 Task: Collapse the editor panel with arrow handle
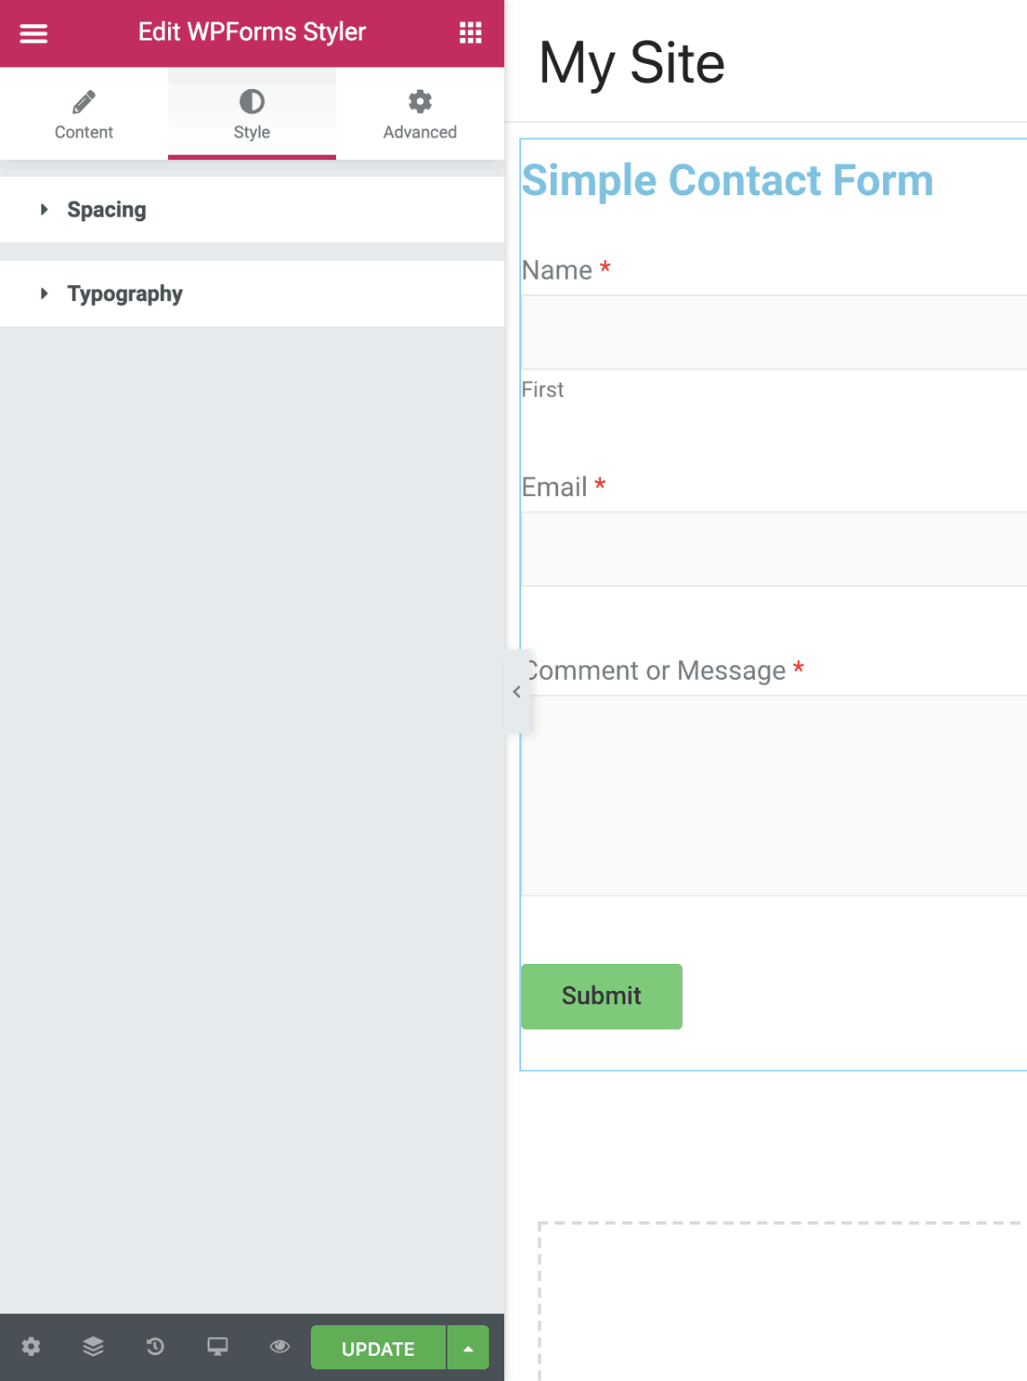pos(517,691)
